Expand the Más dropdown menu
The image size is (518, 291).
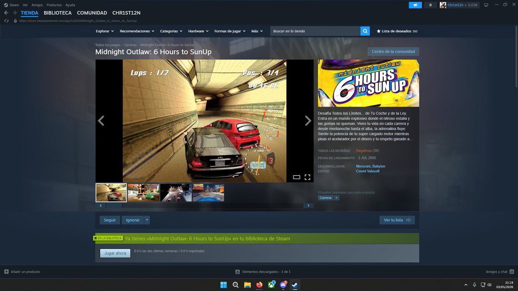(x=257, y=31)
